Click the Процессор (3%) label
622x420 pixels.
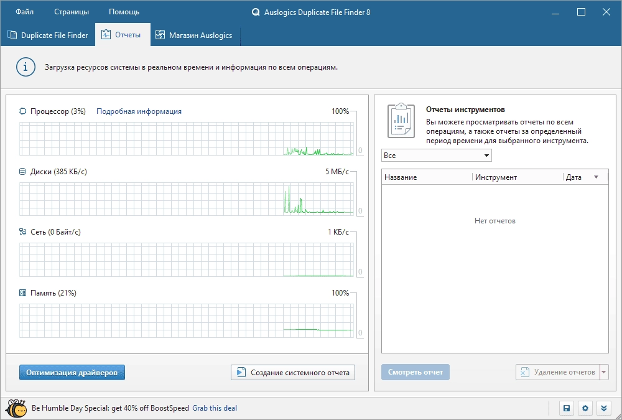tap(58, 111)
